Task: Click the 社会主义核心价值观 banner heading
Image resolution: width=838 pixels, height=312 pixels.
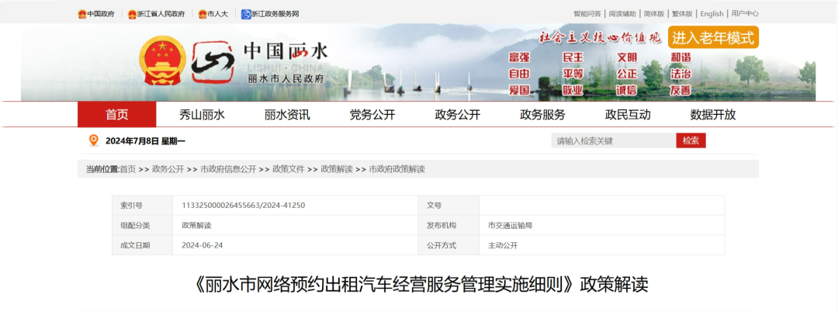Action: (600, 37)
